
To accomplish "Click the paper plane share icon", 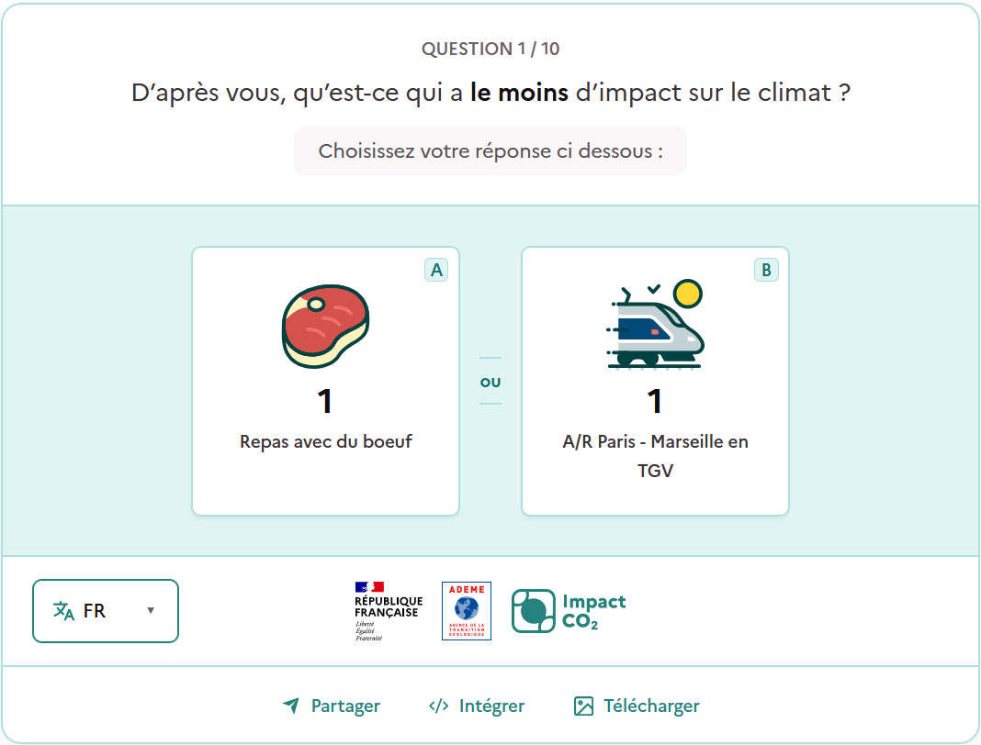I will 291,706.
